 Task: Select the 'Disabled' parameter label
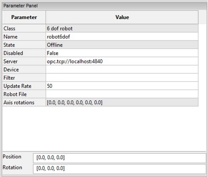point(24,53)
